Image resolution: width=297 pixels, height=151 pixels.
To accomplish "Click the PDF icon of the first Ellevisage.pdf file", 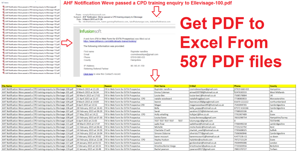I will pos(4,7).
